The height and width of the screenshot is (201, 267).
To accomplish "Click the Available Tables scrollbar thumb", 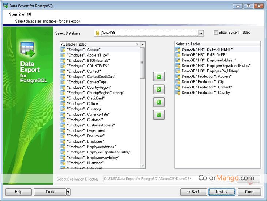I will tap(143, 63).
